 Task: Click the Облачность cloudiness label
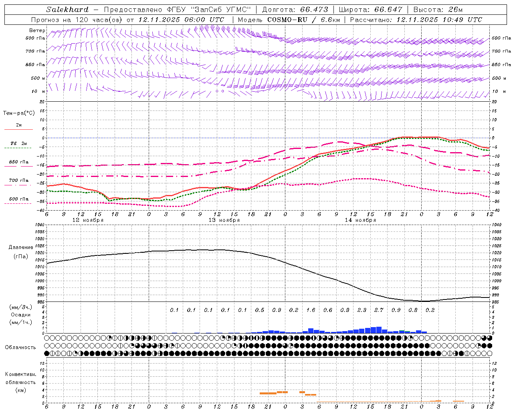click(20, 348)
